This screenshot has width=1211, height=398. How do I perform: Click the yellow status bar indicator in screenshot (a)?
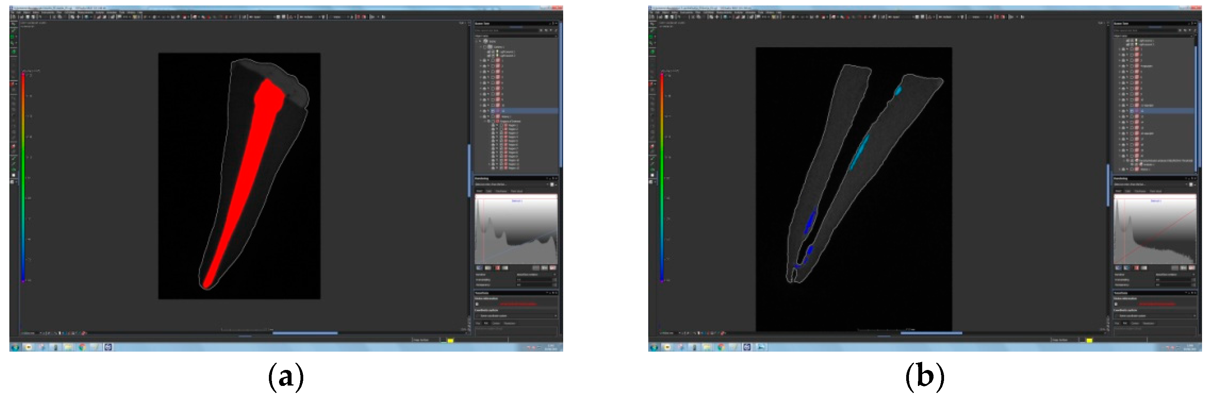click(x=450, y=340)
